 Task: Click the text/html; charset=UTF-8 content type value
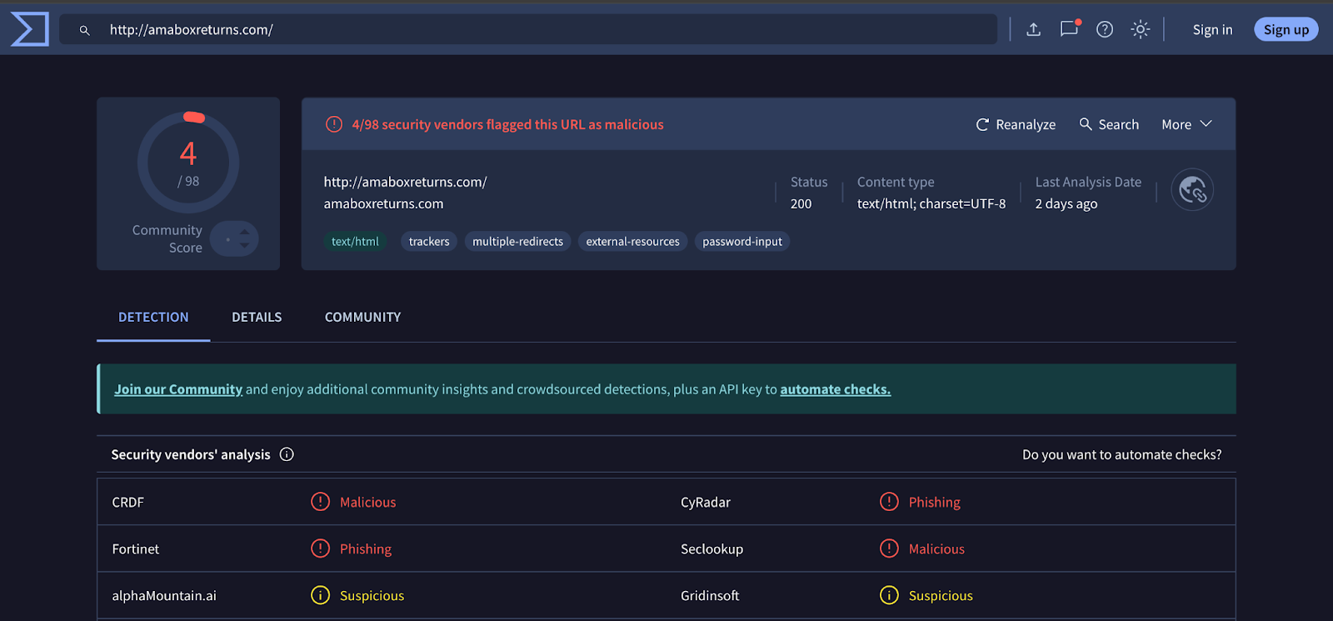(x=931, y=203)
